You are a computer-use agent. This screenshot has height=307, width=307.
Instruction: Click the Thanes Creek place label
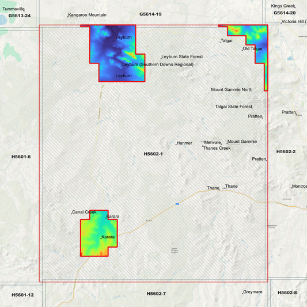217,148
